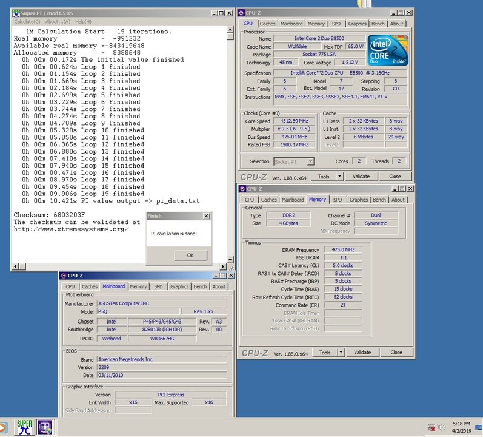Click Validate in Memory CPU-Z window

(x=362, y=352)
